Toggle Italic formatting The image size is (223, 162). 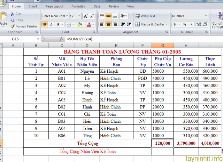click(x=51, y=24)
